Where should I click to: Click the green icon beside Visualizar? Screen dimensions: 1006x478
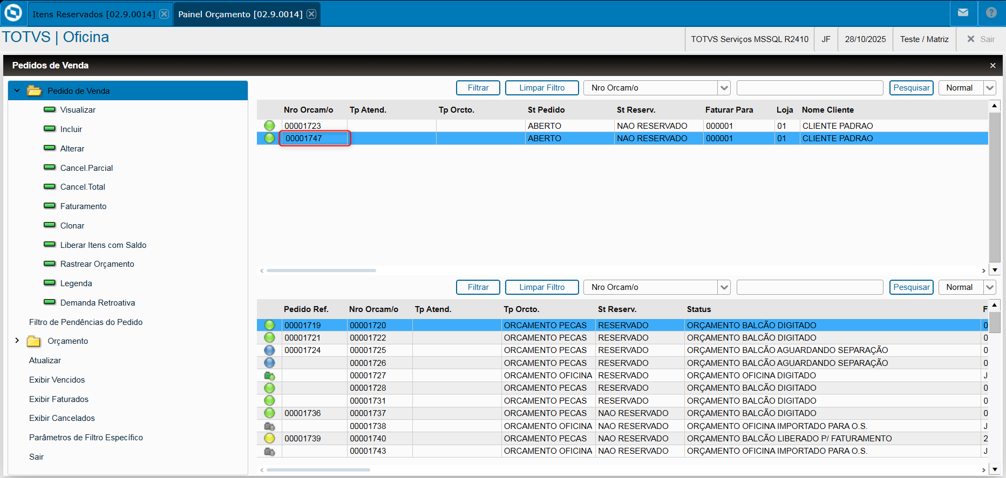(x=50, y=109)
